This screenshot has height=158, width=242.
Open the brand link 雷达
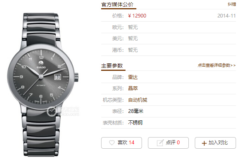coord(133,77)
